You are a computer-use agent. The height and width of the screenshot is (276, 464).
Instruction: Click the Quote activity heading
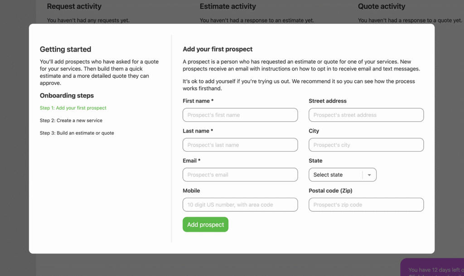point(382,6)
